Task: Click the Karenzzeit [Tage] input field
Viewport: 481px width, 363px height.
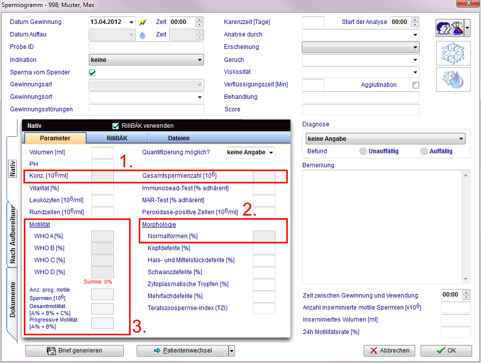Action: [x=313, y=22]
